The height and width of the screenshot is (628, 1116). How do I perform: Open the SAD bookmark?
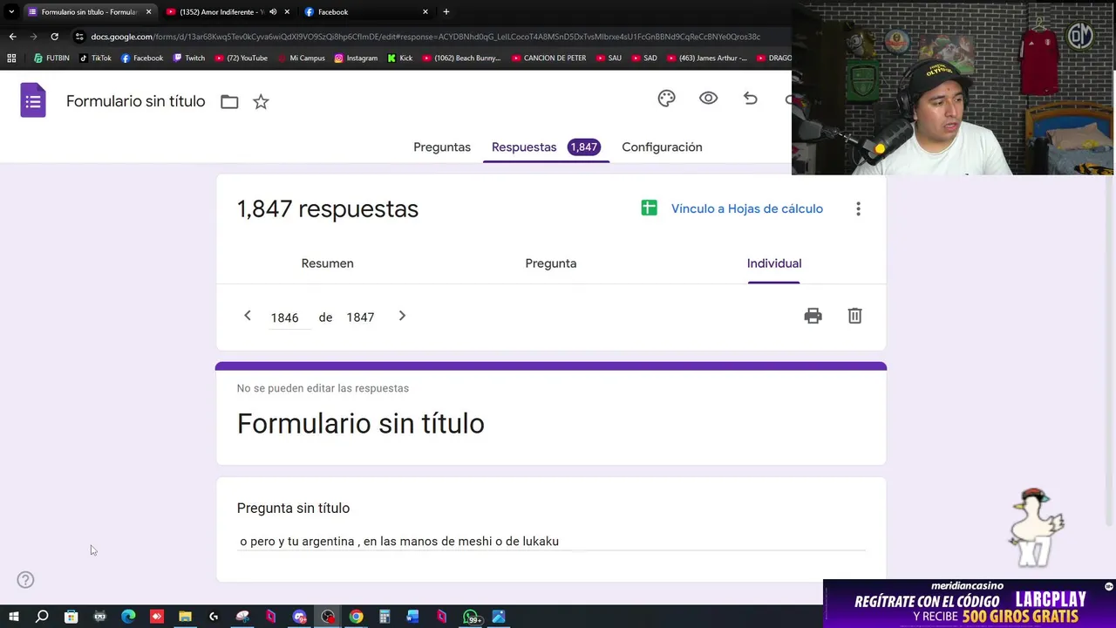(643, 58)
